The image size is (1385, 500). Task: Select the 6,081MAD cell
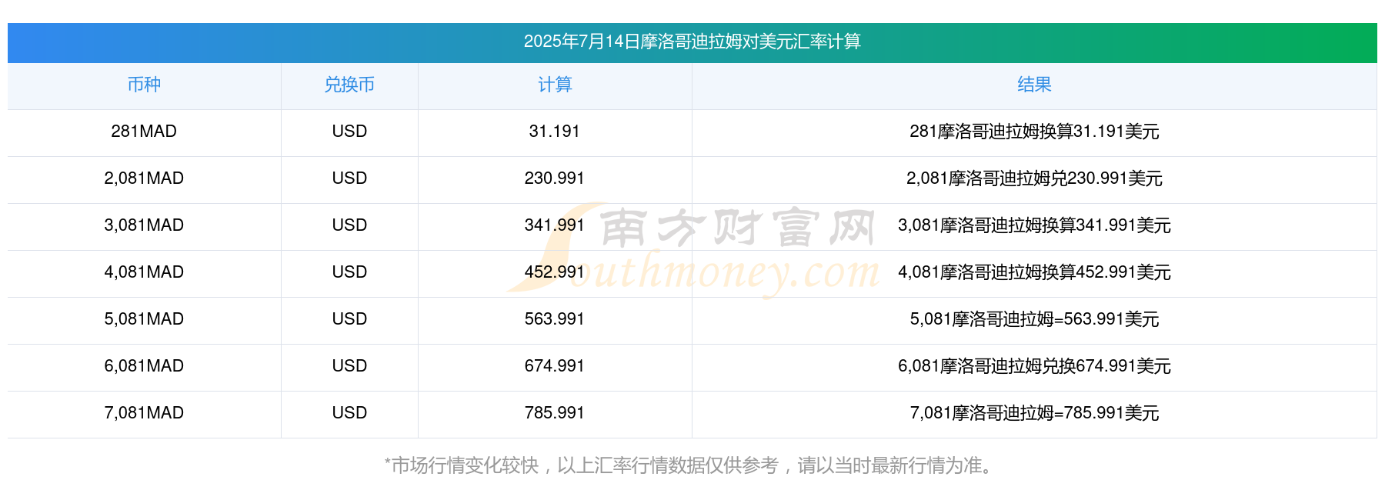click(x=144, y=366)
